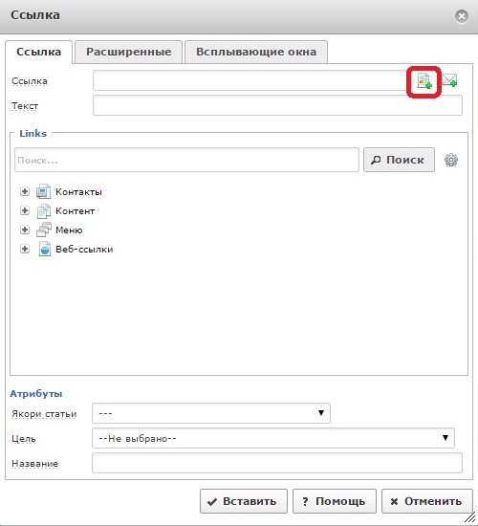The width and height of the screenshot is (478, 526).
Task: Click the Меню windows icon
Action: point(44,230)
